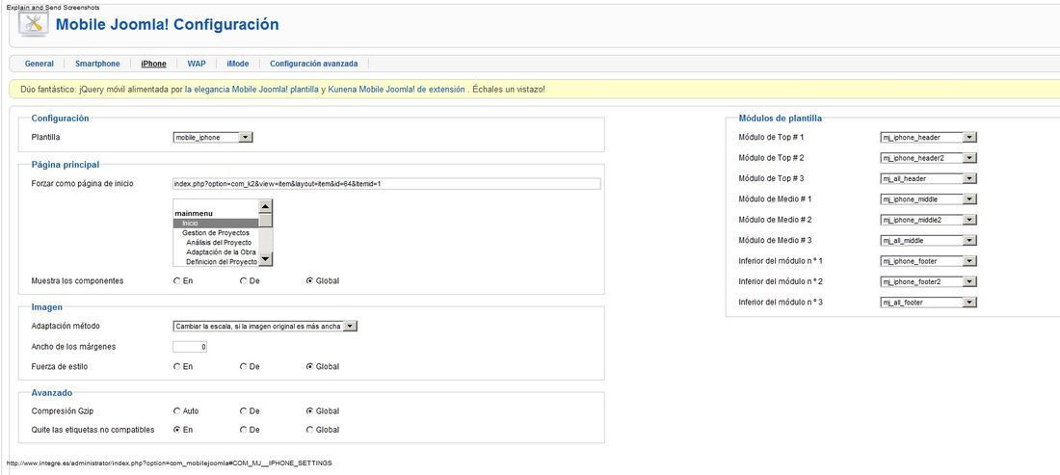Click the Imagen section heading
Viewport: 1060px width, 475px height.
tap(46, 307)
